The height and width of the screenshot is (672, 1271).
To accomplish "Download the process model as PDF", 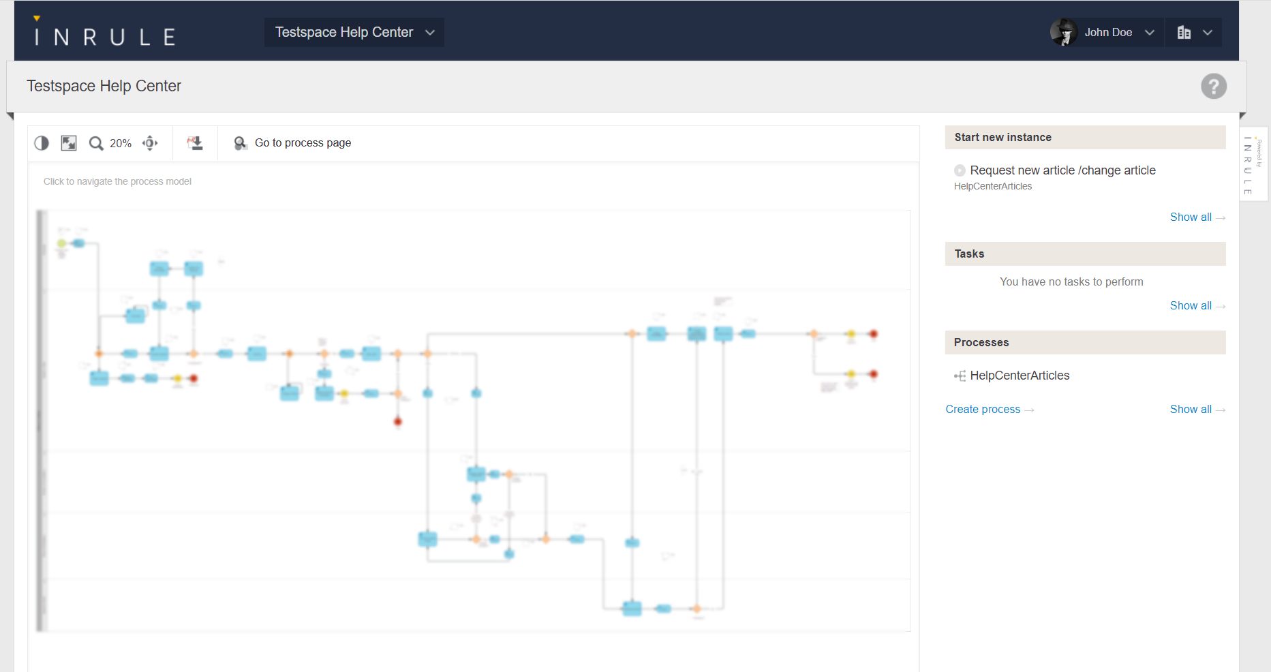I will [x=196, y=143].
